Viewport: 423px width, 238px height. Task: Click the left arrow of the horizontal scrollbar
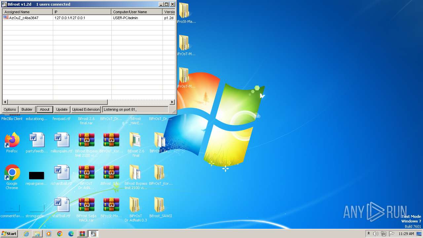point(5,102)
